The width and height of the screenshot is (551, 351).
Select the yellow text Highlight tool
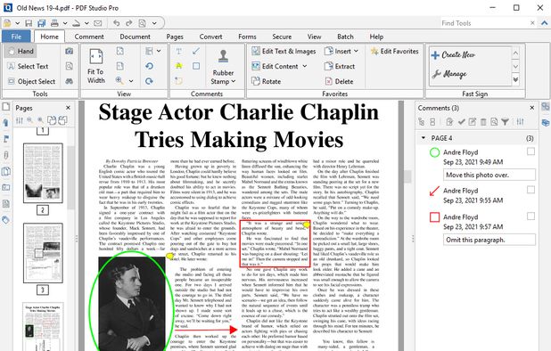(x=179, y=66)
